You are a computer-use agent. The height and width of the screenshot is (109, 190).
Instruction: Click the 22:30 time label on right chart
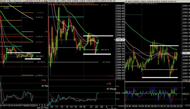pyautogui.click(x=179, y=106)
